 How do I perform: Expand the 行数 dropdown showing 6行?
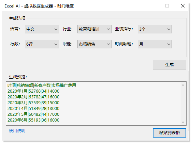pos(42,44)
